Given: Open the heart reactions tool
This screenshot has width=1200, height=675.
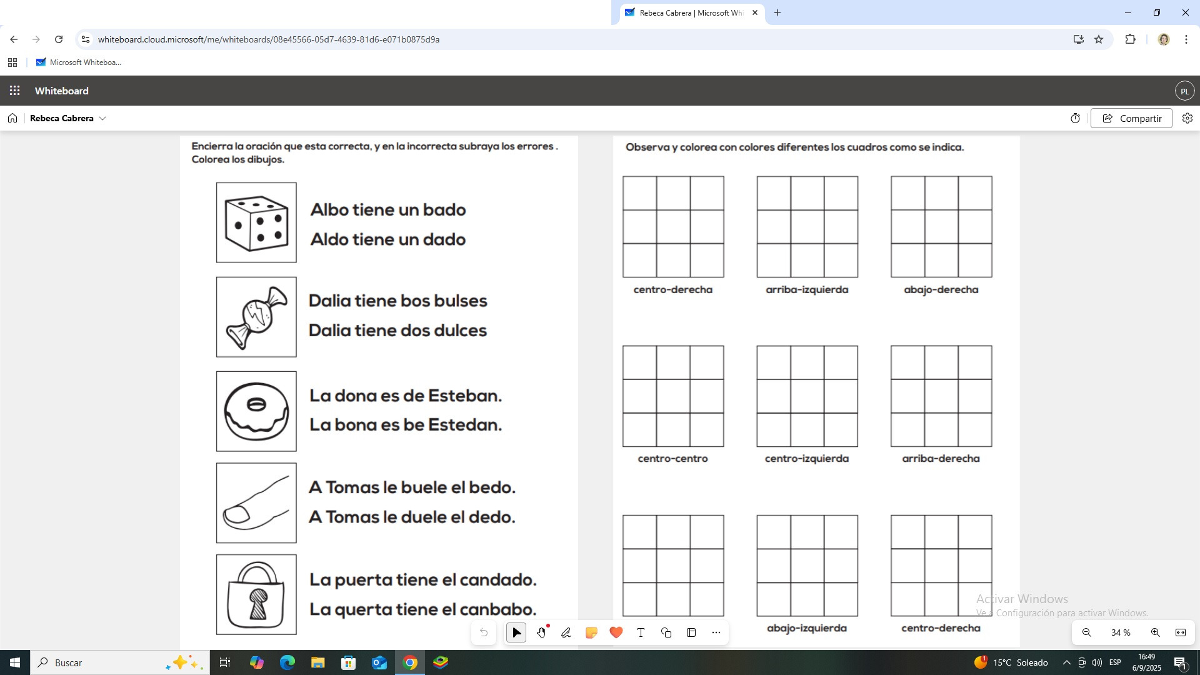Looking at the screenshot, I should pyautogui.click(x=616, y=632).
